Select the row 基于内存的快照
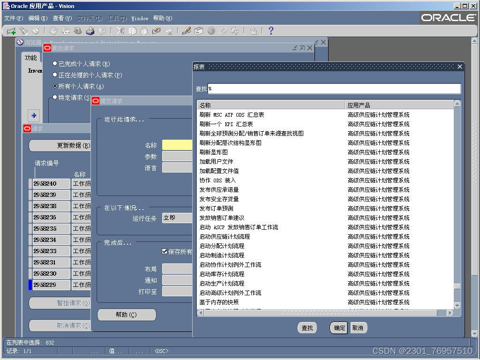The image size is (480, 360). [x=325, y=302]
